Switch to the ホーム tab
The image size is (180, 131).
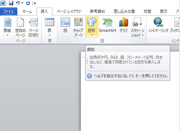[x=27, y=11]
